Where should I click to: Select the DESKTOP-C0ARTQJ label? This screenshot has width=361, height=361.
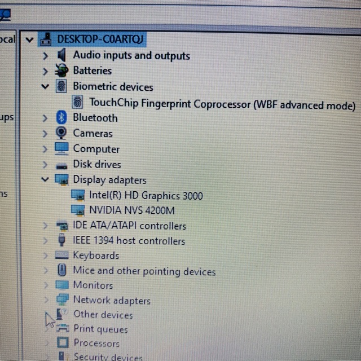coord(100,39)
